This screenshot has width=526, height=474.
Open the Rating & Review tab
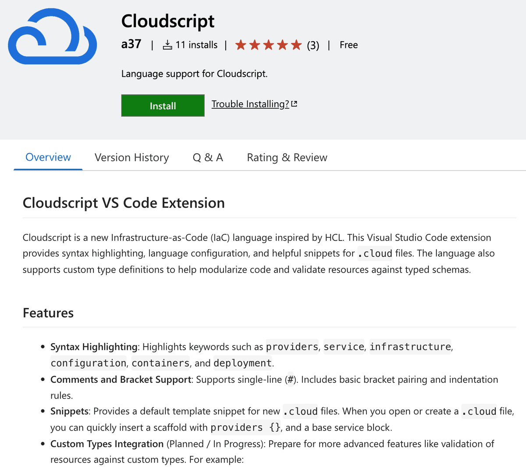[x=287, y=158]
